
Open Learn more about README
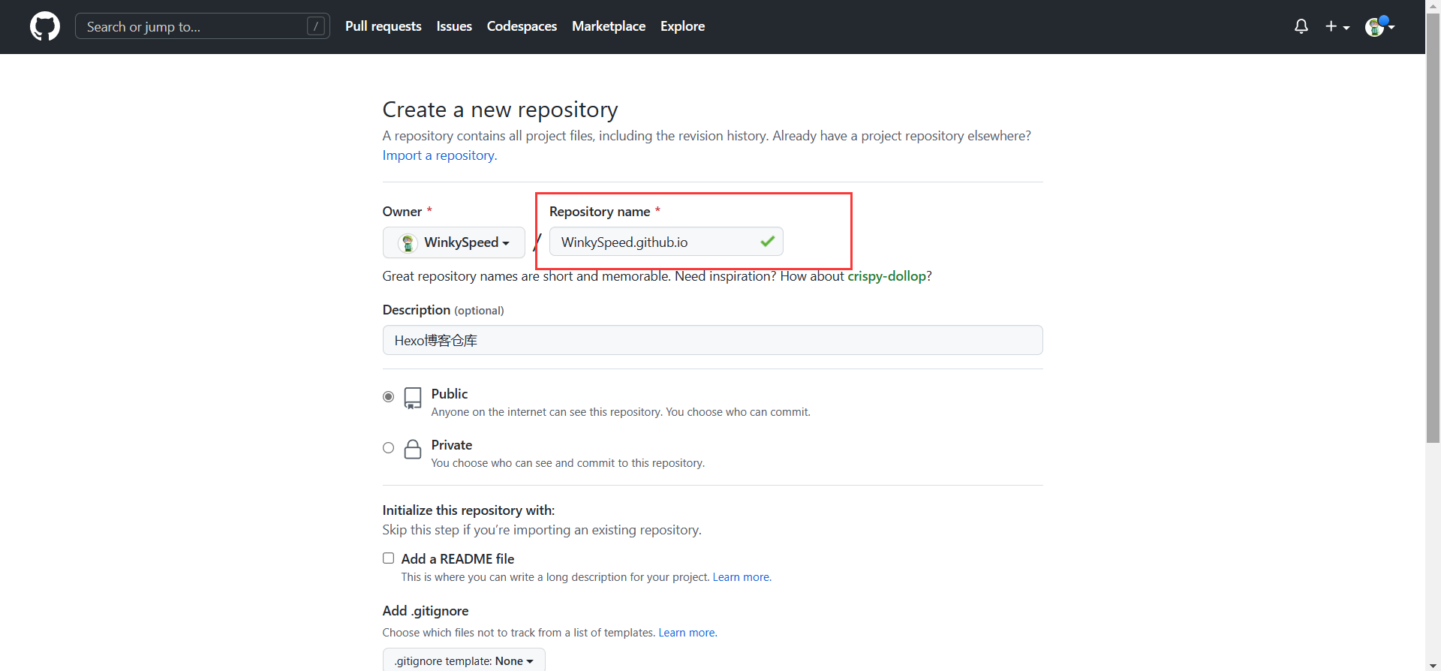[x=741, y=577]
